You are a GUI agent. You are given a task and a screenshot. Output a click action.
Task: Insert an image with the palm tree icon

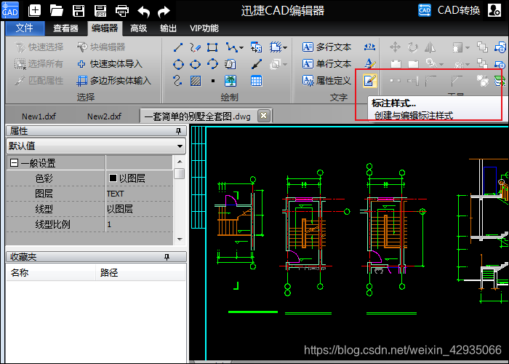231,81
